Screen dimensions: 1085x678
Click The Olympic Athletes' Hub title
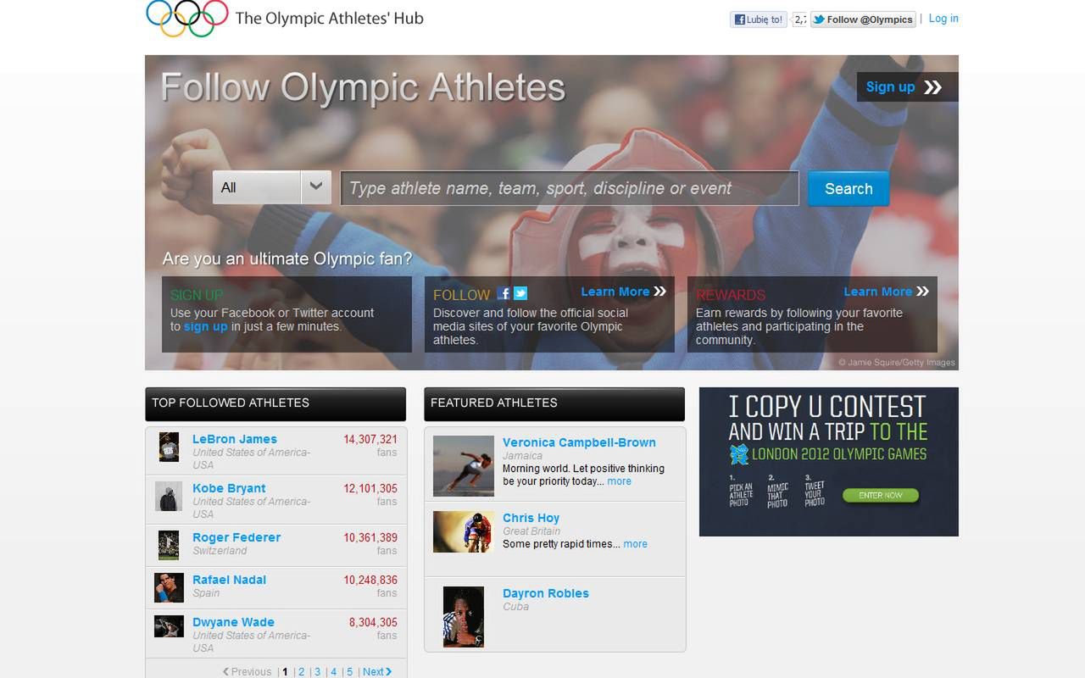click(x=329, y=18)
